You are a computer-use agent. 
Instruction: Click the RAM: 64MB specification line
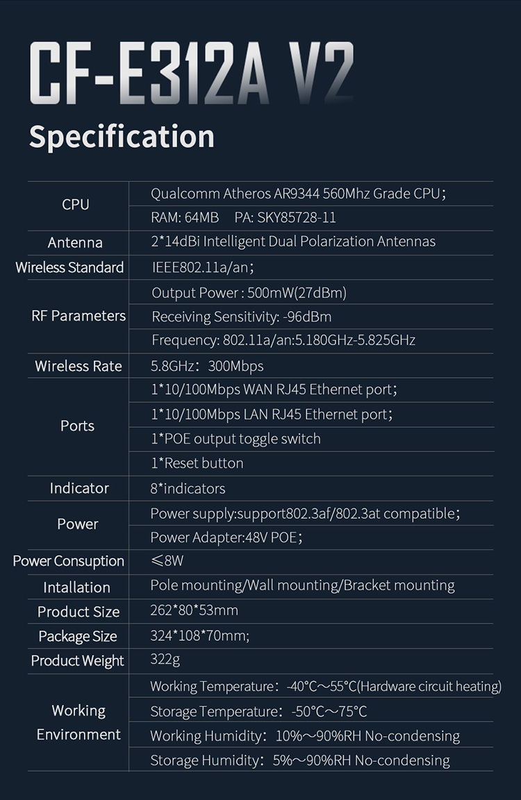[x=243, y=217]
